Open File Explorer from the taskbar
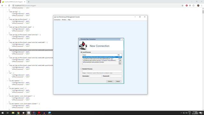Screen dimensions: 204x115 tap(13, 113)
